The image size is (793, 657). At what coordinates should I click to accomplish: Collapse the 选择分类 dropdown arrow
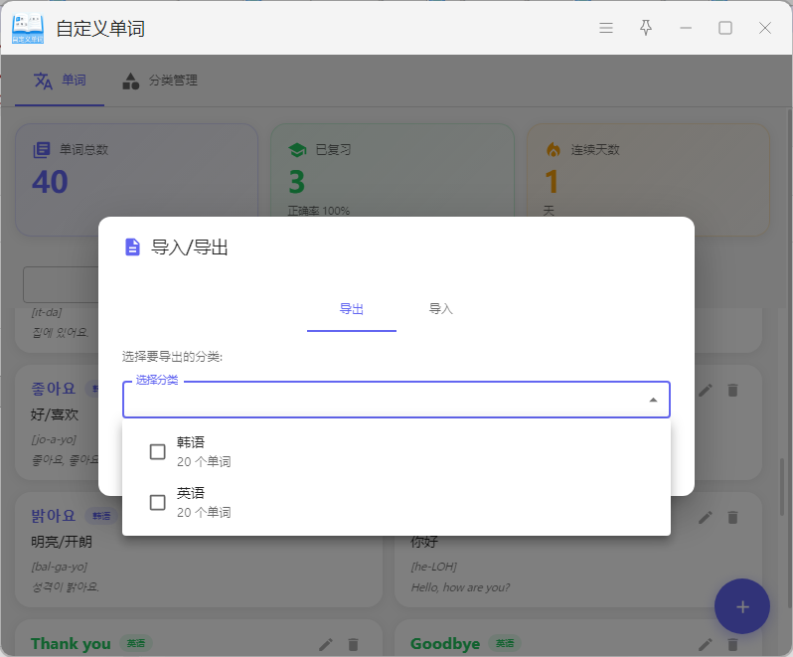click(653, 400)
